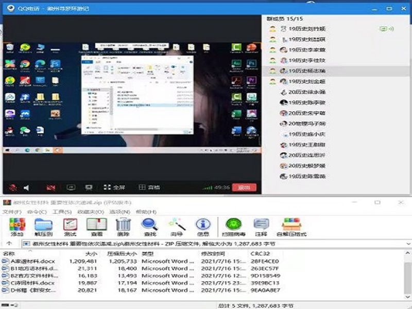The image size is (412, 309).
Task: Open the 工具(S) menu
Action: [x=62, y=212]
